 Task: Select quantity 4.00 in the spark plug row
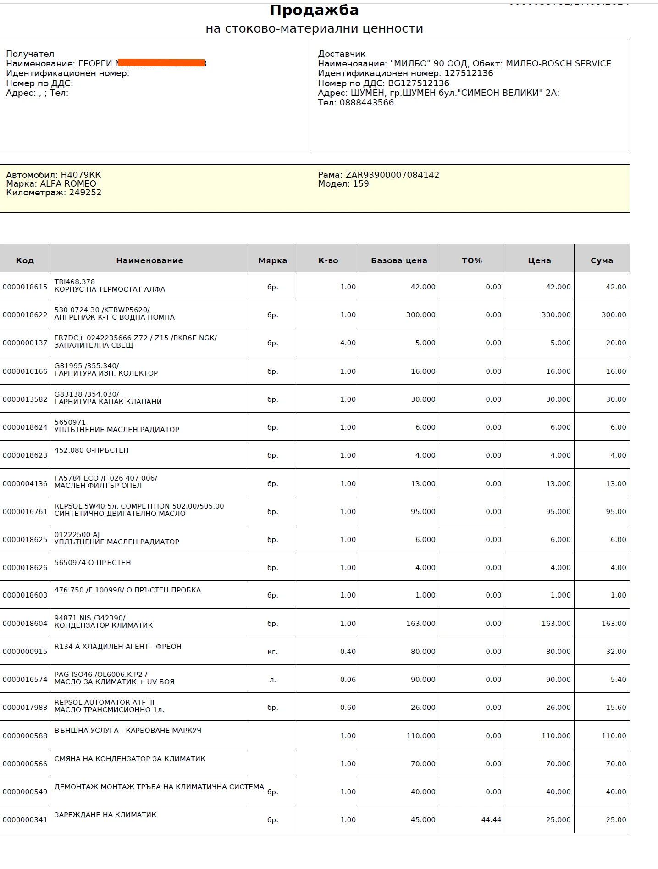click(x=348, y=343)
